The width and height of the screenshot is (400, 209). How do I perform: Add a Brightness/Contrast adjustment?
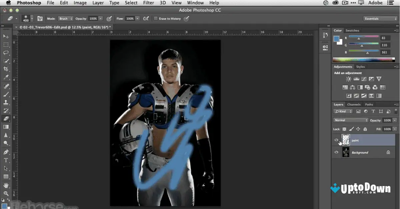pos(349,79)
